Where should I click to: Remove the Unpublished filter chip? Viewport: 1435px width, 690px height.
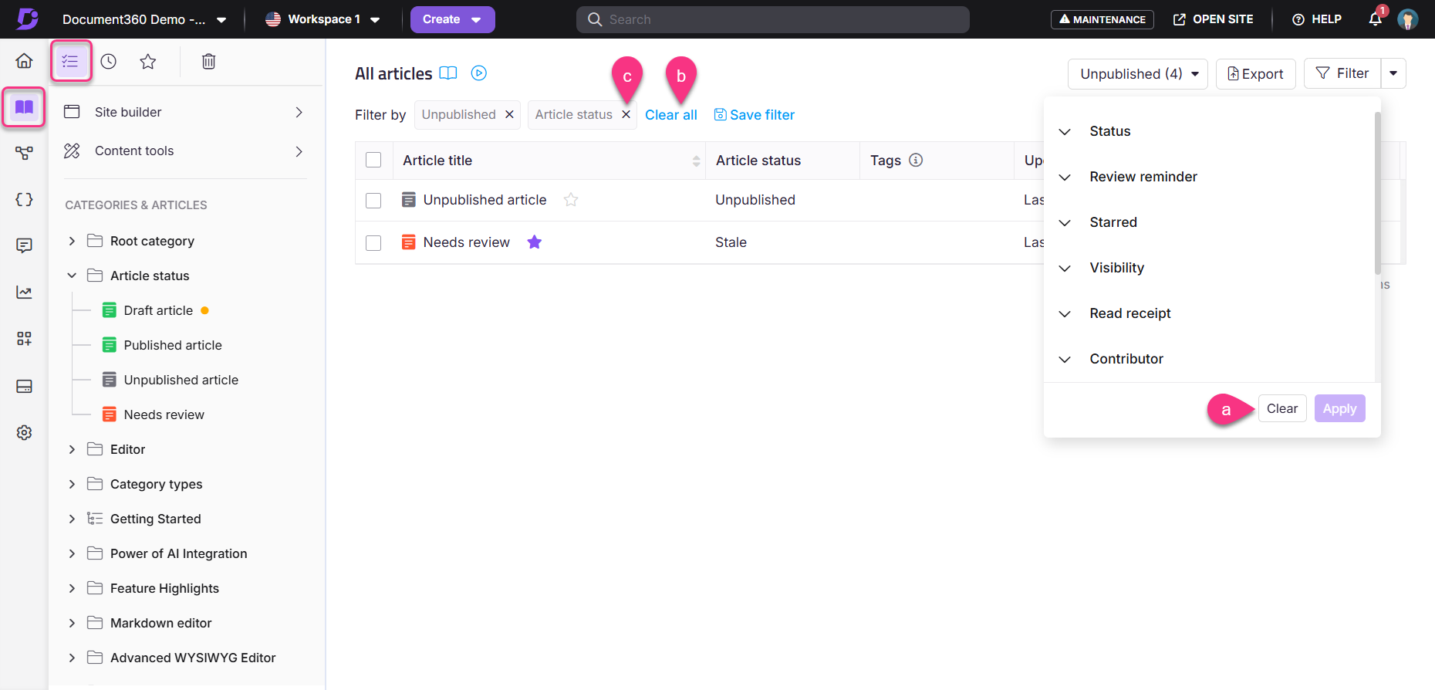click(509, 114)
